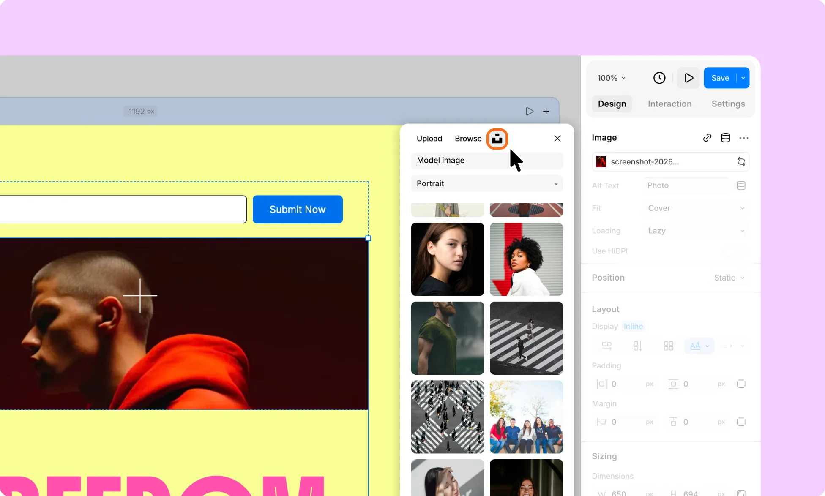Image resolution: width=825 pixels, height=496 pixels.
Task: Select bearded man in green shirt thumbnail
Action: point(448,338)
